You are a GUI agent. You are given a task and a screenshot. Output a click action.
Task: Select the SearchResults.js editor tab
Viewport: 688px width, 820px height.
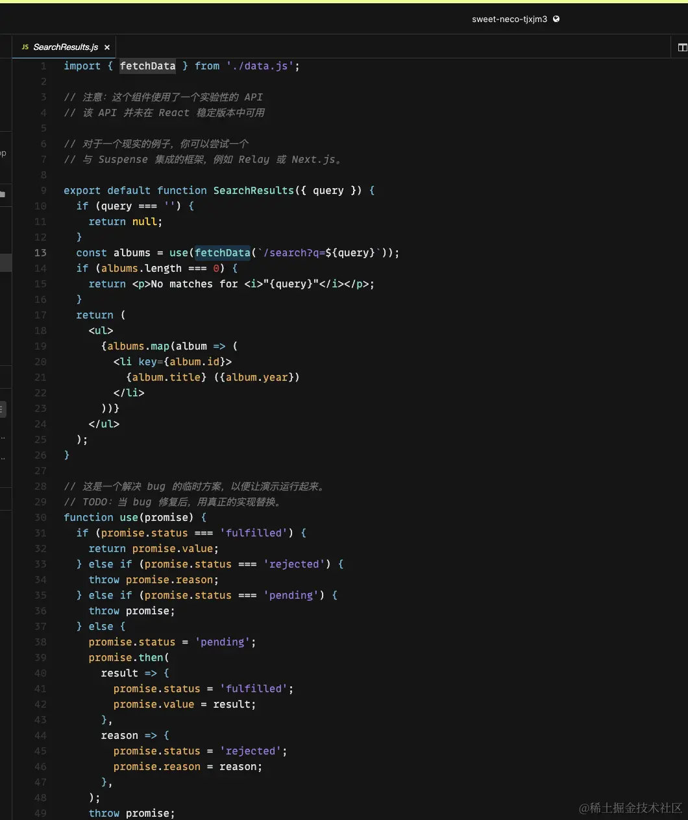click(65, 47)
